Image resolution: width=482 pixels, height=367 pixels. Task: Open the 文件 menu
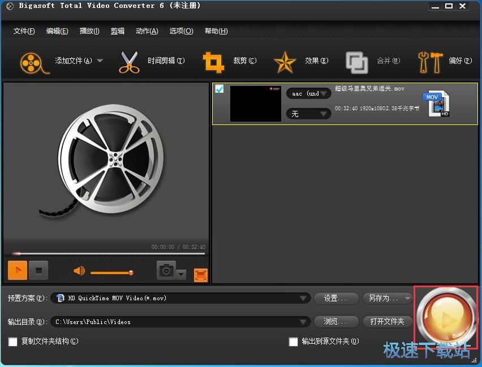[x=24, y=31]
